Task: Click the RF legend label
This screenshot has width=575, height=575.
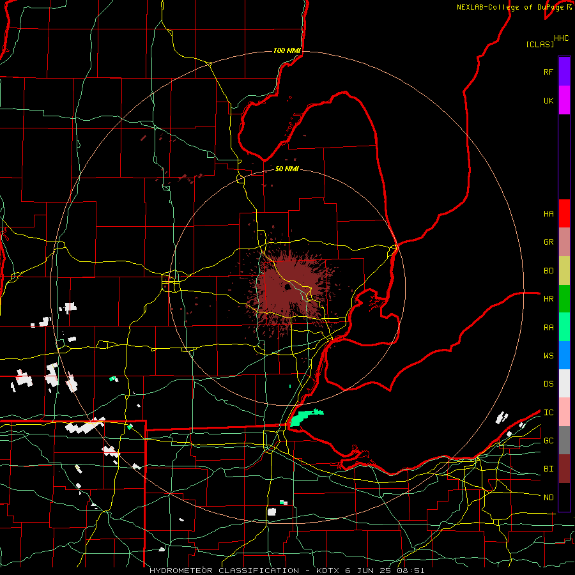Action: pyautogui.click(x=548, y=72)
